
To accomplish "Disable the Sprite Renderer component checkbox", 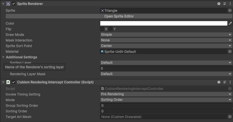I will [14, 4].
